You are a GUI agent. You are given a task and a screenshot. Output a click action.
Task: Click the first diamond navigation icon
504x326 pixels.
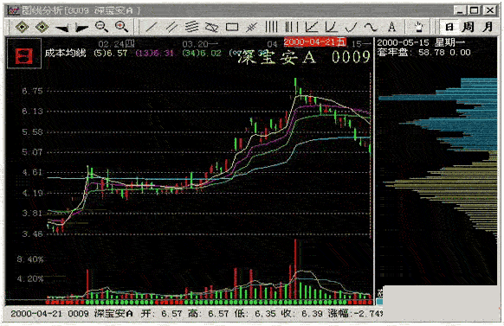[x=22, y=27]
